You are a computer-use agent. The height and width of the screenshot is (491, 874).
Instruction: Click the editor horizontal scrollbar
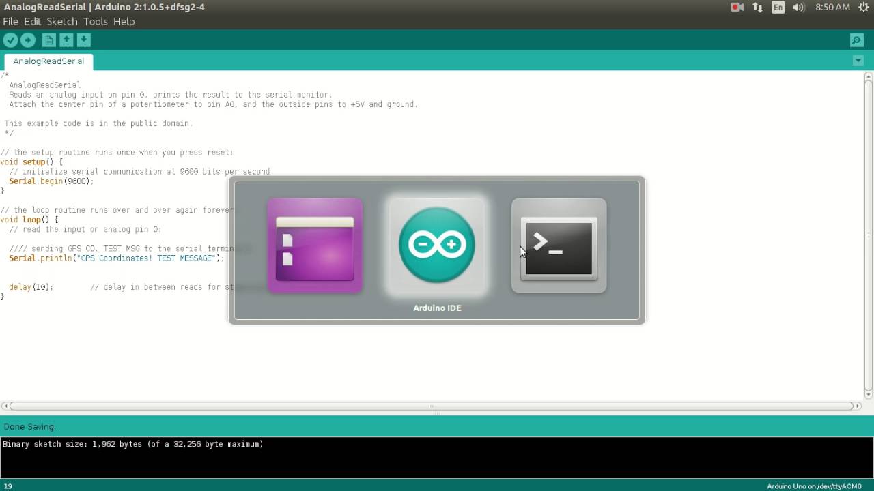[430, 406]
